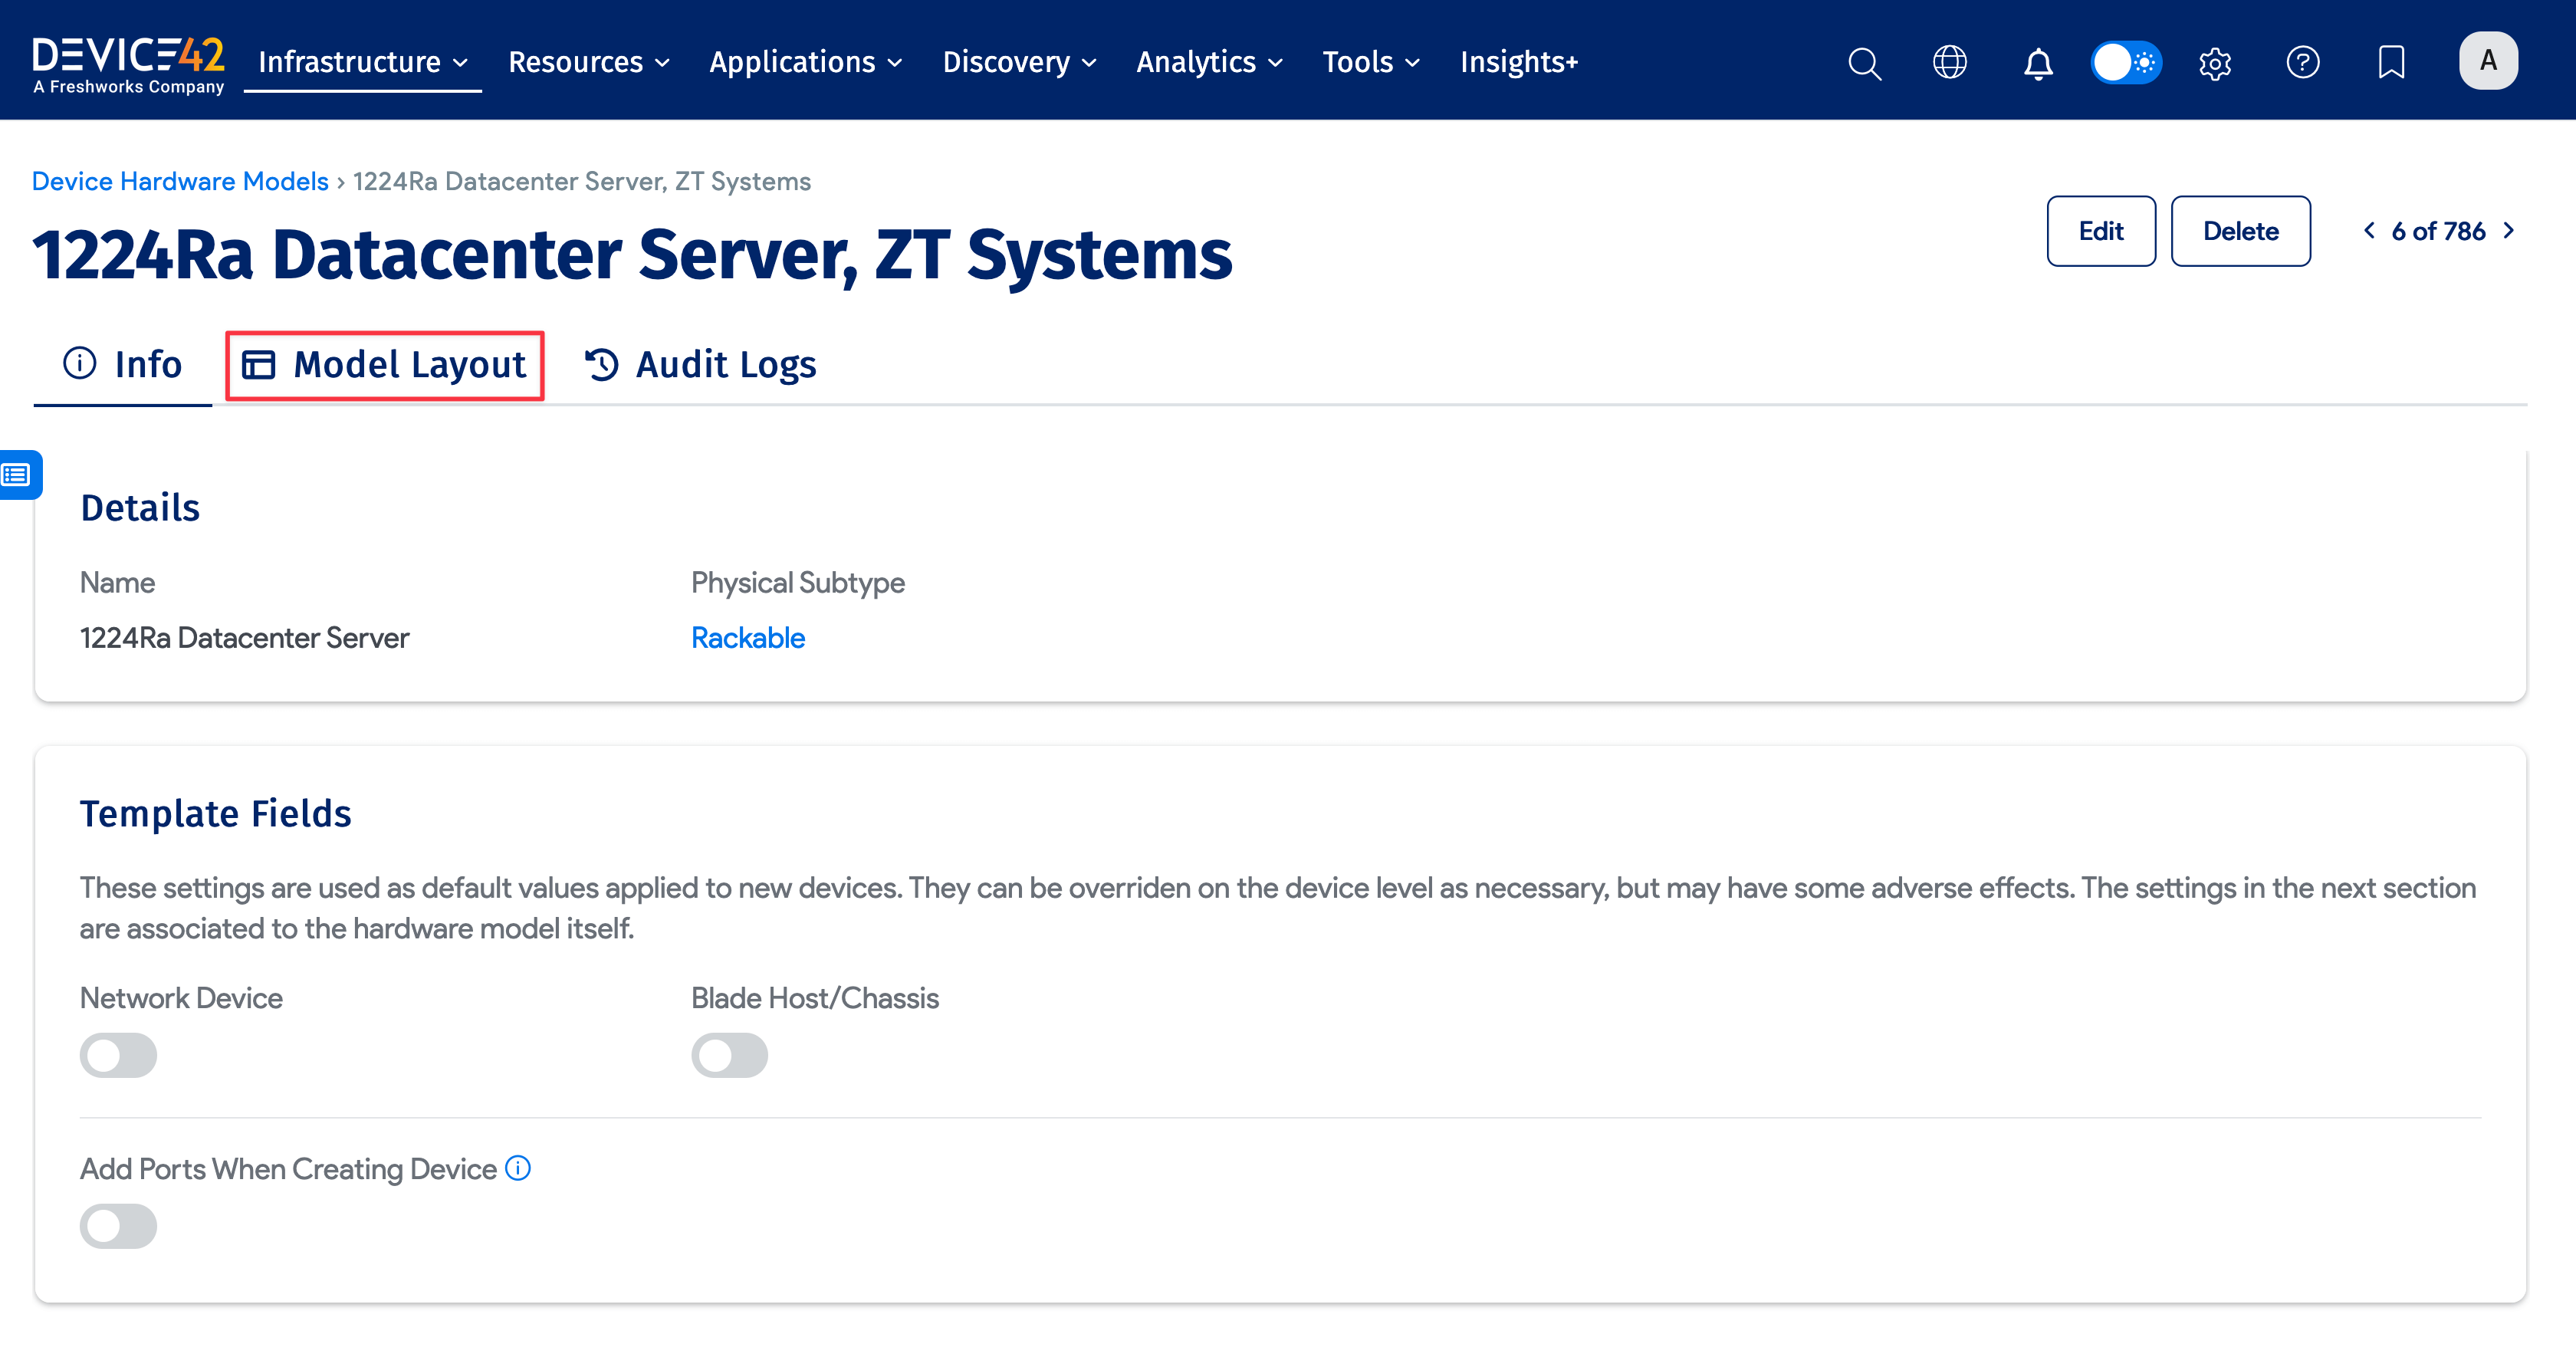Image resolution: width=2576 pixels, height=1357 pixels.
Task: Switch to the Audit Logs tab
Action: (x=700, y=365)
